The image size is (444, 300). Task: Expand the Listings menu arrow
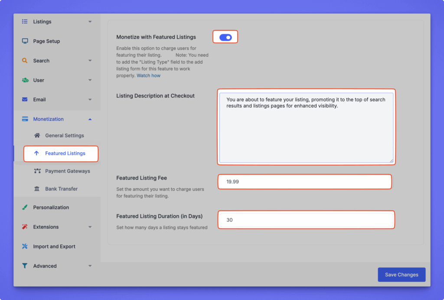point(90,22)
